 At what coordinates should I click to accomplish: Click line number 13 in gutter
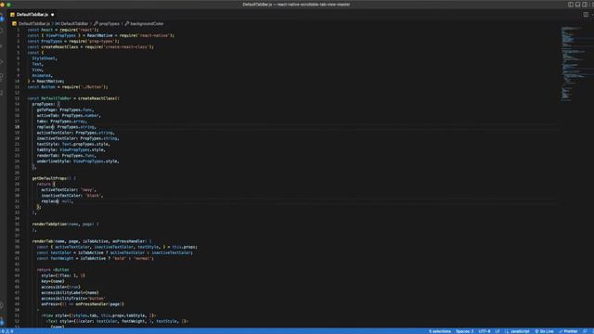17,98
